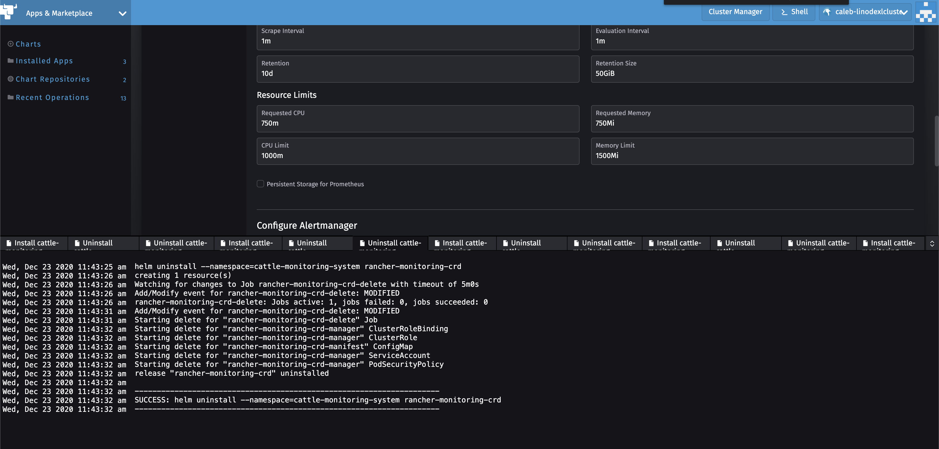Click the Retention Size input field
The height and width of the screenshot is (449, 939).
pos(752,73)
